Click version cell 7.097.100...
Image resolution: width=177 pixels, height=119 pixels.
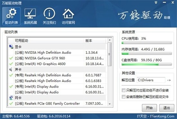[x=94, y=104]
